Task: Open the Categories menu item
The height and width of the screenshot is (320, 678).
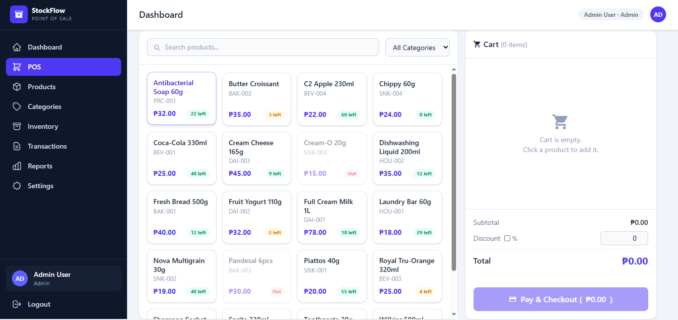Action: point(64,107)
